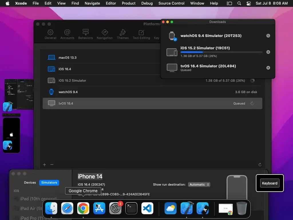The height and width of the screenshot is (220, 293).
Task: Reveal watchOS 9.4 Simulator in Finder
Action: click(268, 36)
